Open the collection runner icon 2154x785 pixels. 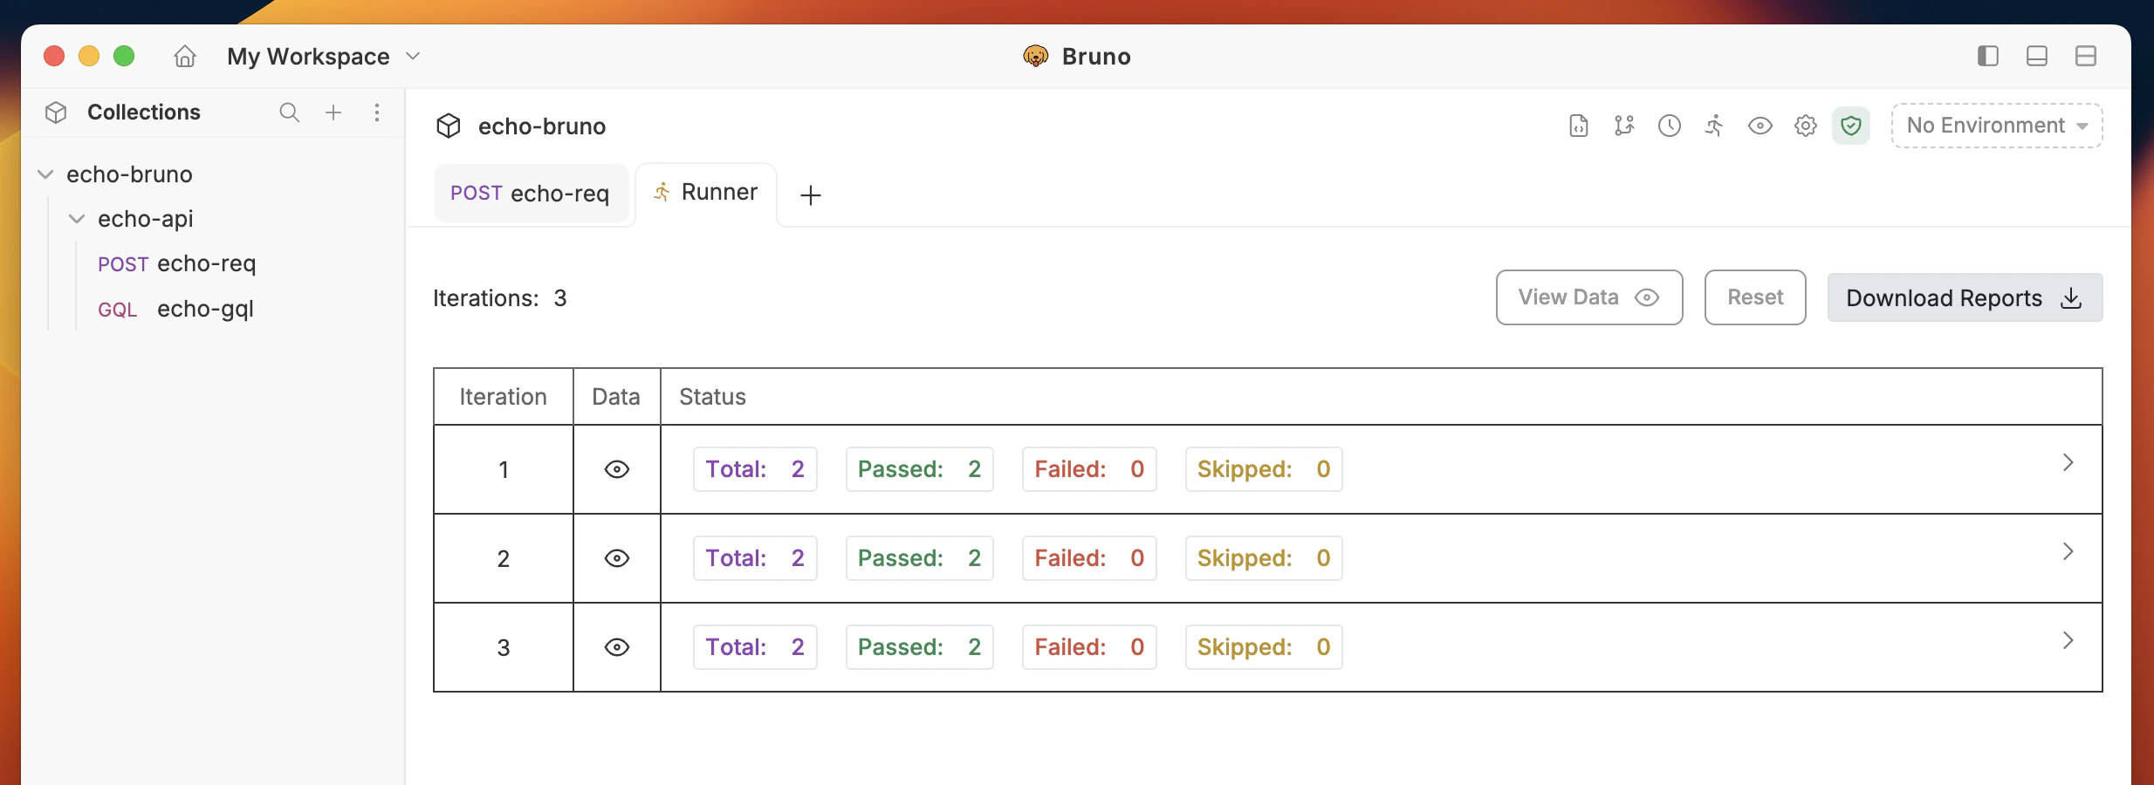[1713, 125]
